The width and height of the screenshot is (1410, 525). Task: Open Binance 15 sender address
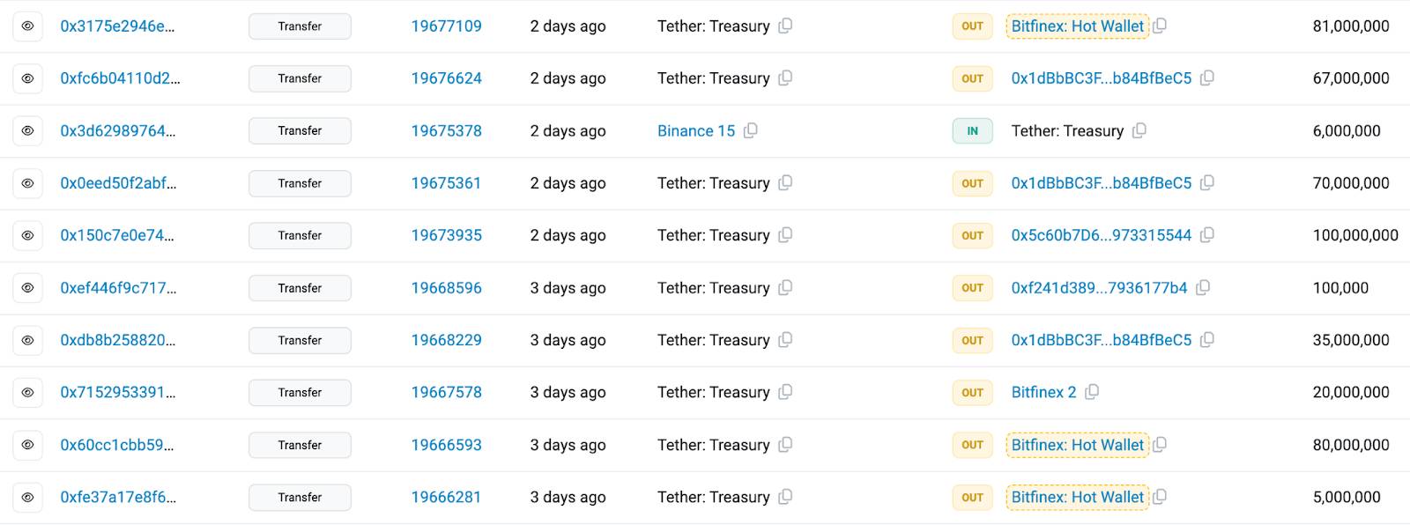click(696, 130)
